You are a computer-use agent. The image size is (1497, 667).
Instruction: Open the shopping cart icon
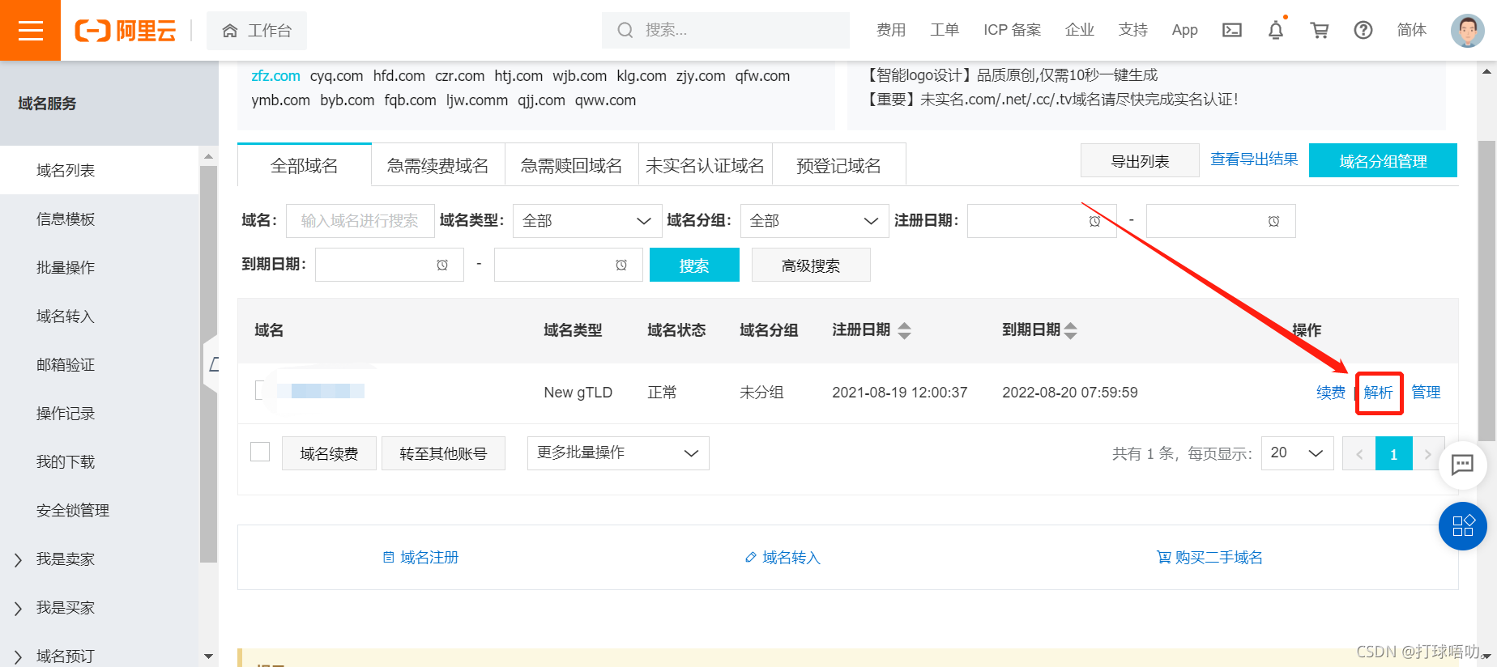(x=1319, y=31)
